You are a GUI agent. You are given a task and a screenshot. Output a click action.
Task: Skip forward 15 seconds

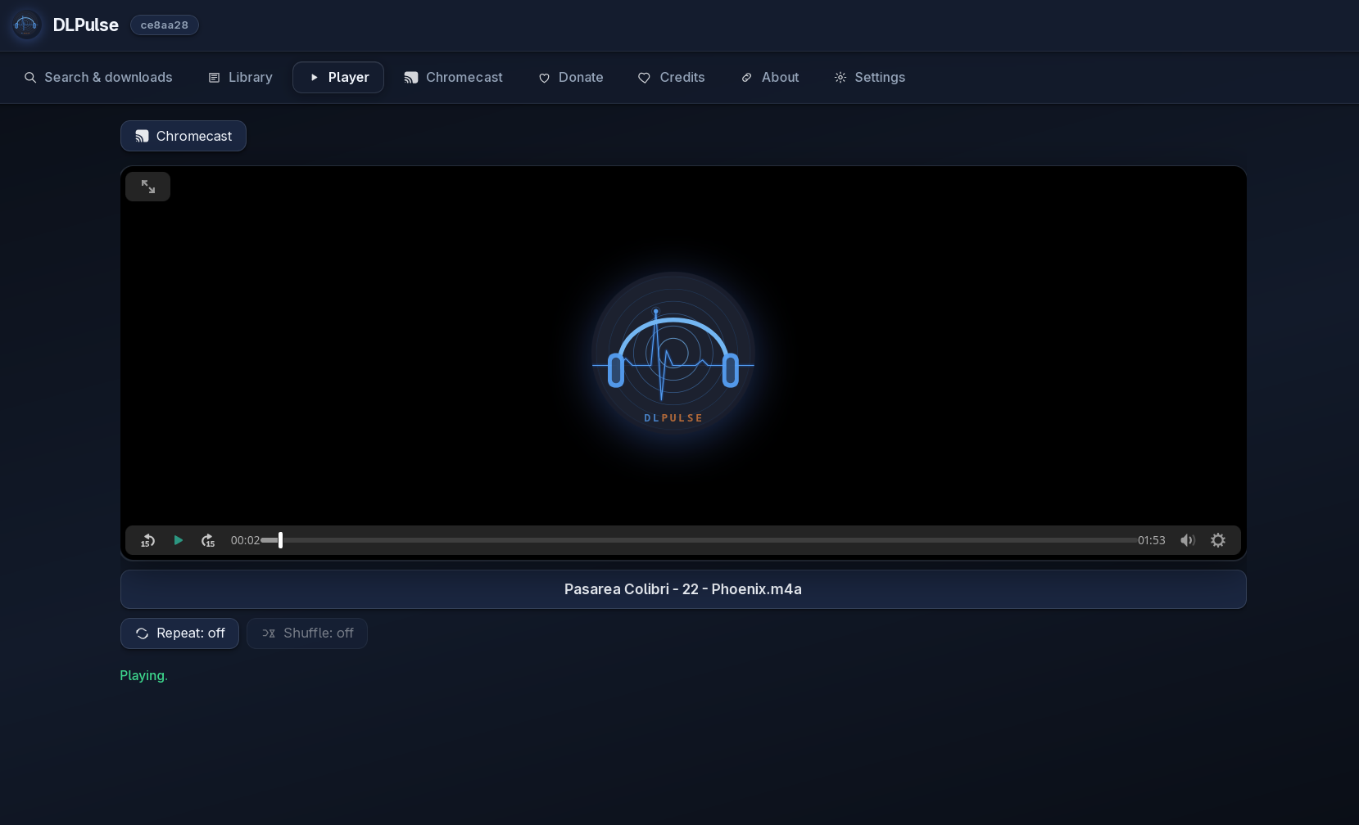point(208,540)
